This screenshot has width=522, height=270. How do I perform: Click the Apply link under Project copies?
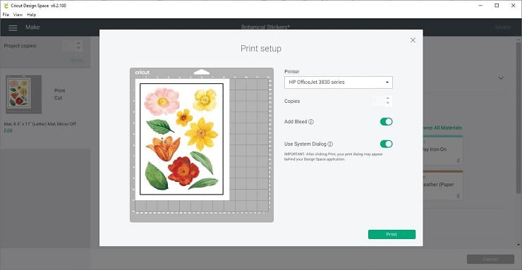(77, 60)
